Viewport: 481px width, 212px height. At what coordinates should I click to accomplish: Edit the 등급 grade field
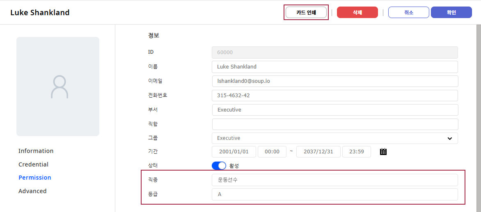pyautogui.click(x=334, y=194)
